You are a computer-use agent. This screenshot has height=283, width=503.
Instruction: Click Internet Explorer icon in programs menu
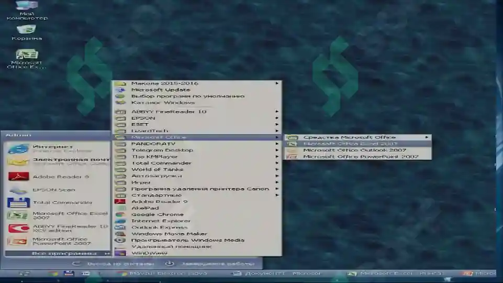point(120,221)
